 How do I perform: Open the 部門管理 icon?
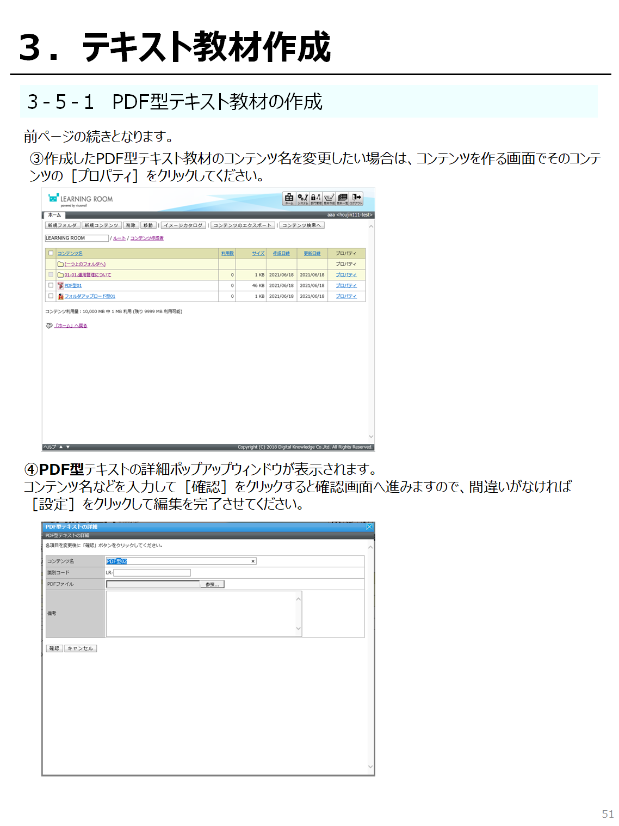point(316,199)
